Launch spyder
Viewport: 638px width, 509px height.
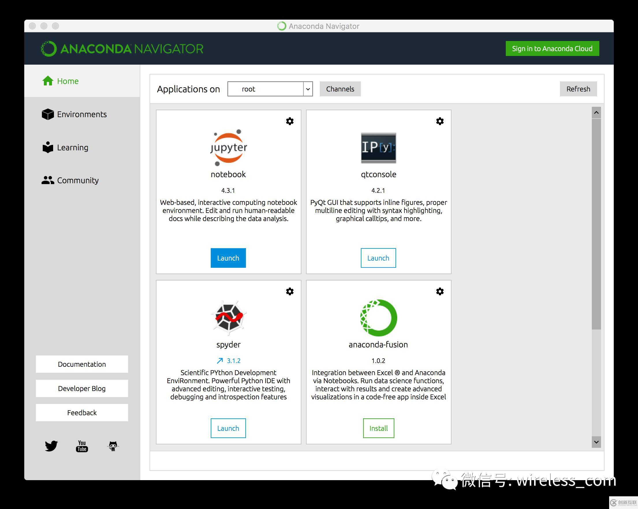tap(228, 428)
